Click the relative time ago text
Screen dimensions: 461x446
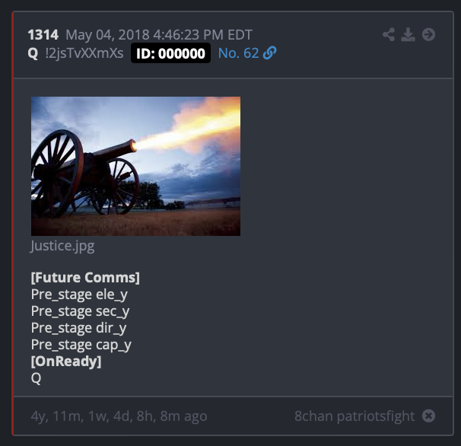click(x=119, y=416)
